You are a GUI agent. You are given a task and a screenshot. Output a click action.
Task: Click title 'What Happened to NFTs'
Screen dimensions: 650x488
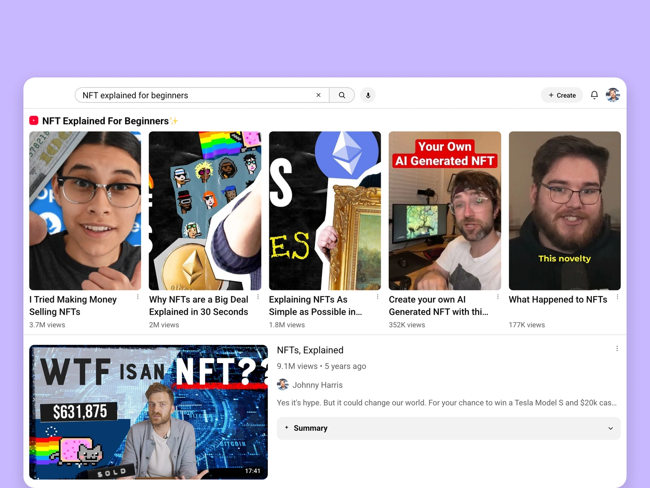[558, 300]
